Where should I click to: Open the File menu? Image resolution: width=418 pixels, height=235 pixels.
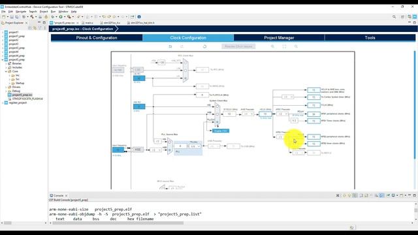point(3,12)
